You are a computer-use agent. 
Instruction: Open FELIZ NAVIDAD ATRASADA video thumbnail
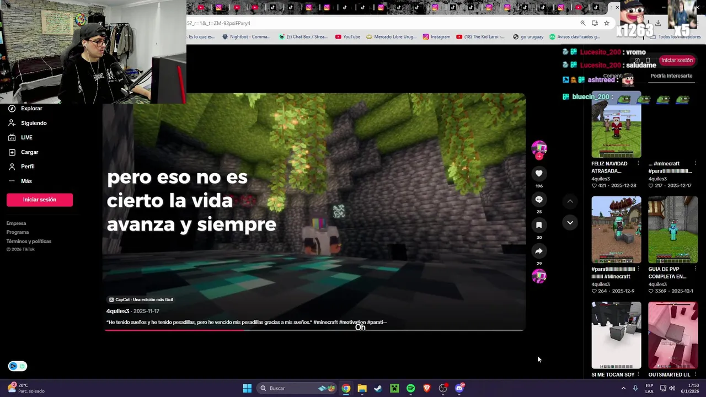pyautogui.click(x=616, y=125)
